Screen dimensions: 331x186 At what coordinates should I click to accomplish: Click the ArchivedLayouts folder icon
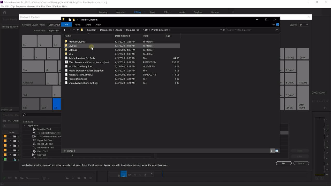coord(66,41)
